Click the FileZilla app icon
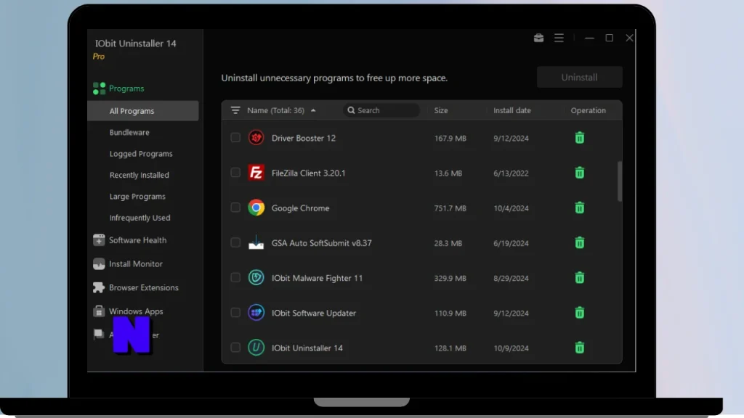 [256, 173]
